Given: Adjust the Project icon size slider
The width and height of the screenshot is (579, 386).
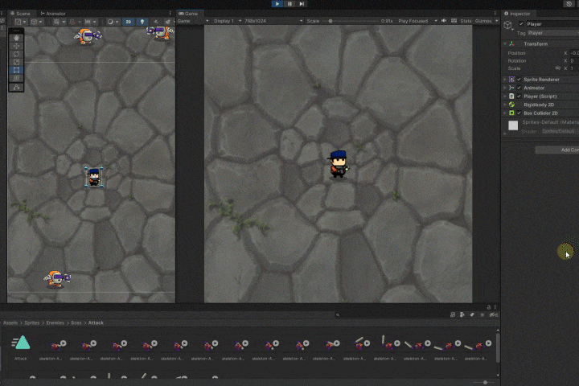Looking at the screenshot, I should pos(484,382).
